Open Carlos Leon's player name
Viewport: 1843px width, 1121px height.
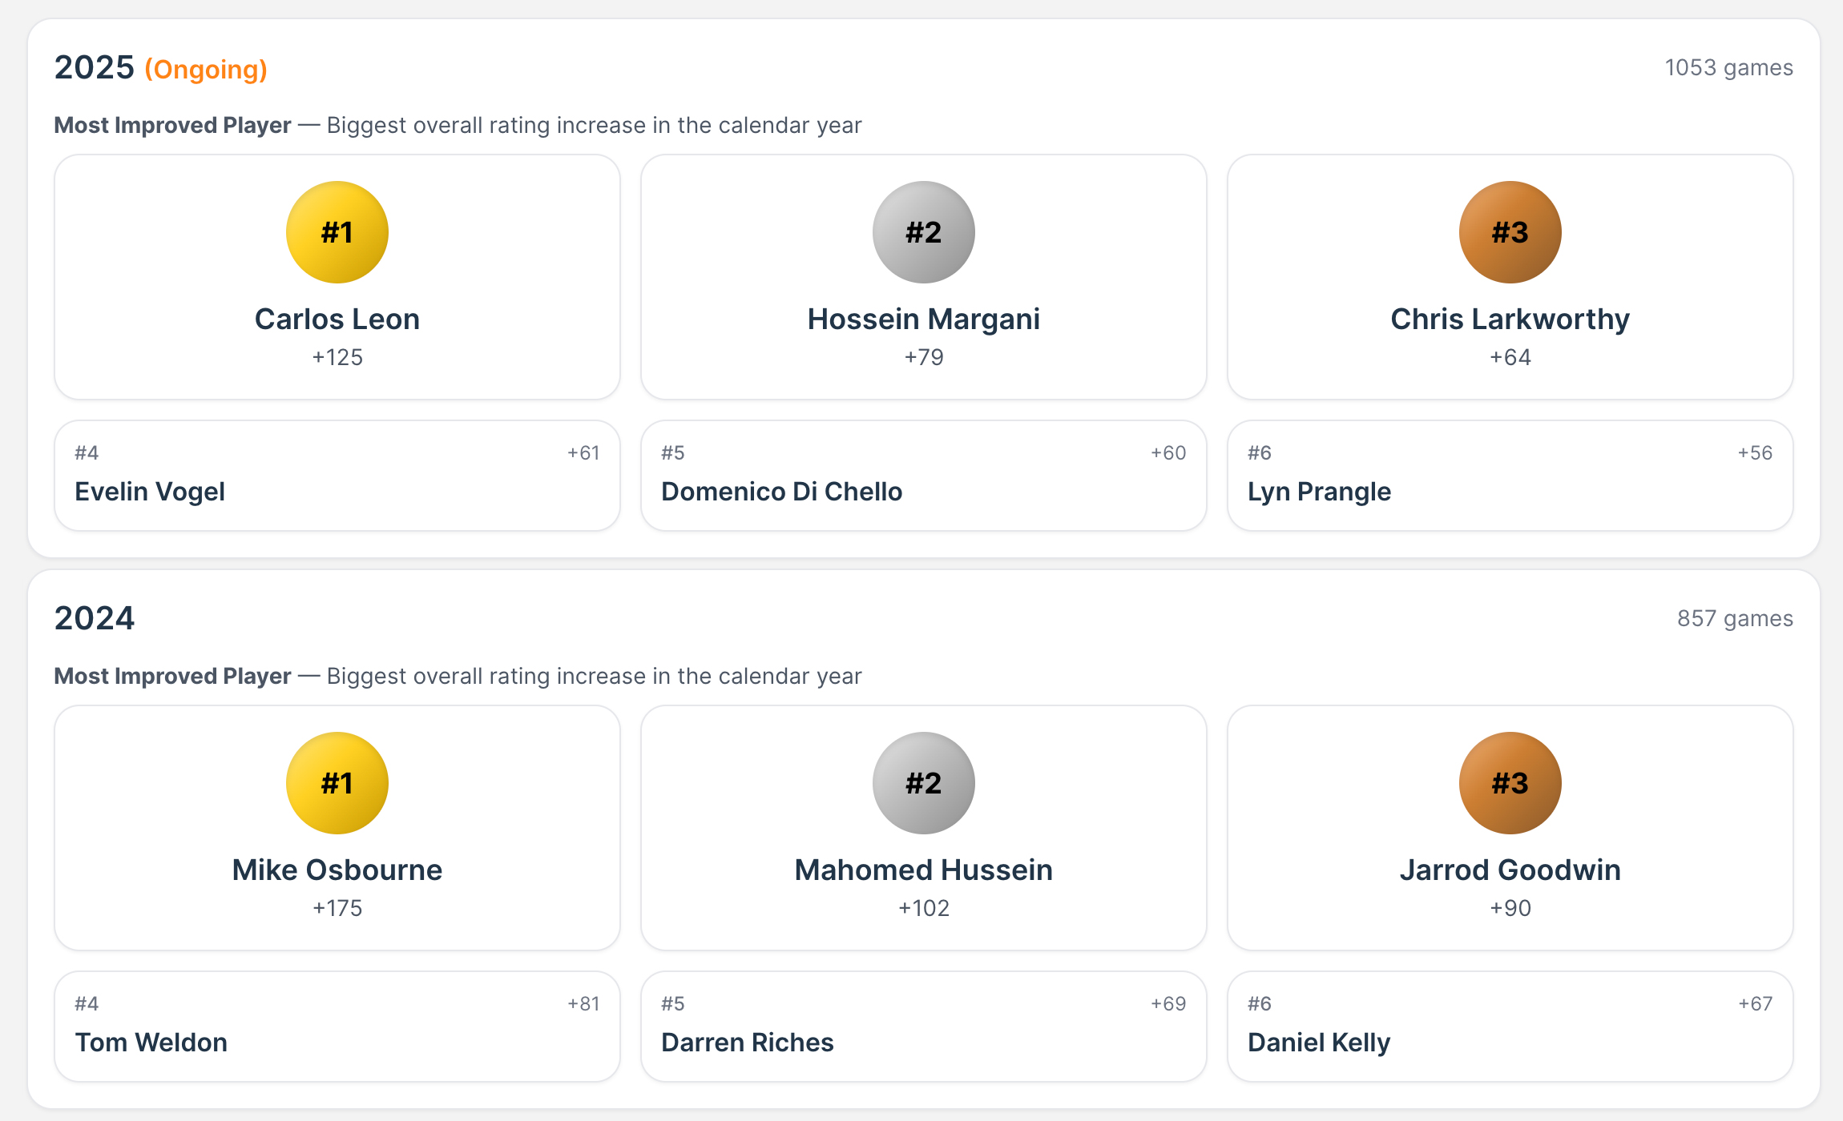[337, 319]
